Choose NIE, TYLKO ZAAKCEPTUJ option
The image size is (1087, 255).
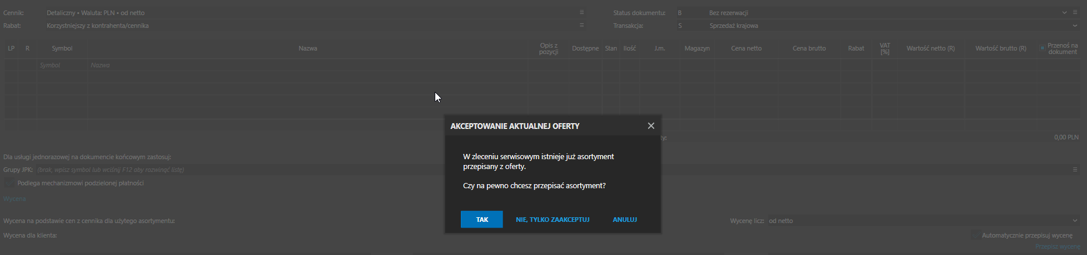point(553,220)
